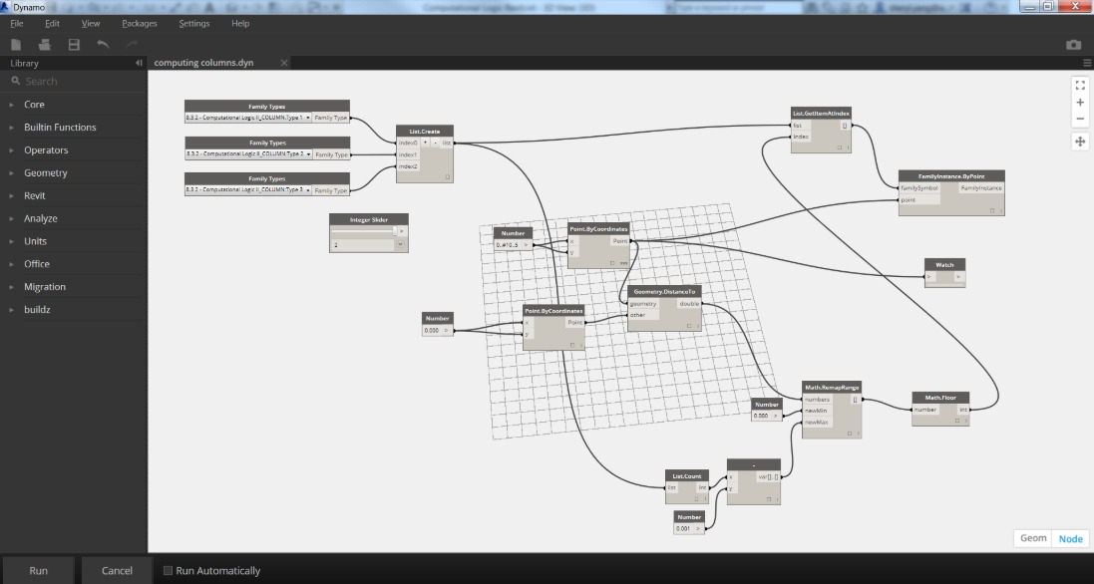This screenshot has height=584, width=1094.
Task: Click the Zoom to fit icon
Action: tap(1080, 85)
